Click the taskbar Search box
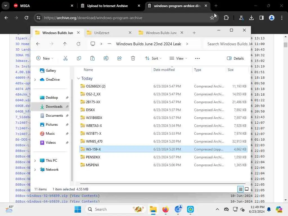 pos(115,209)
